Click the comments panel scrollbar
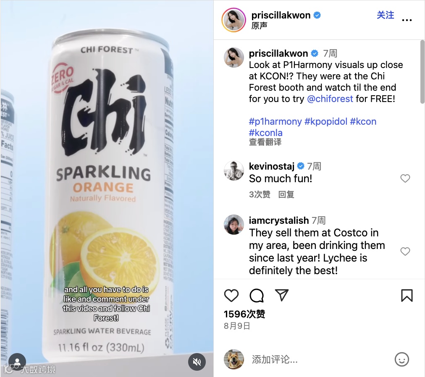 pyautogui.click(x=422, y=72)
